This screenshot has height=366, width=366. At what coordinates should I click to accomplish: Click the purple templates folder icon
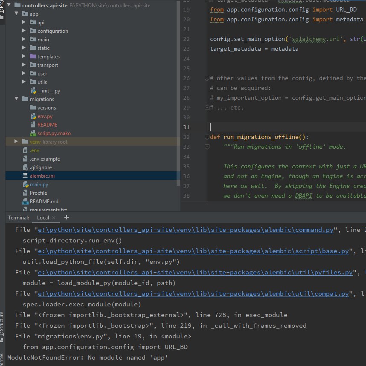(33, 57)
